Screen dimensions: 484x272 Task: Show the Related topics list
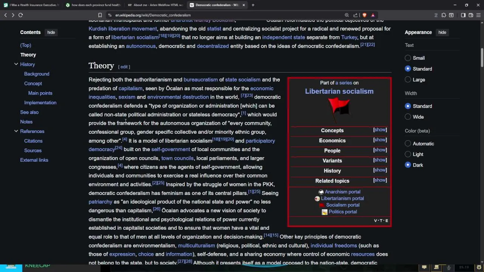point(380,180)
